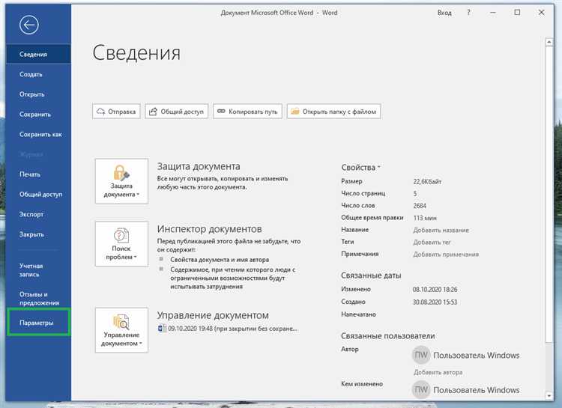Click the Размер value 22,6Кбайт
The width and height of the screenshot is (562, 408).
click(427, 182)
